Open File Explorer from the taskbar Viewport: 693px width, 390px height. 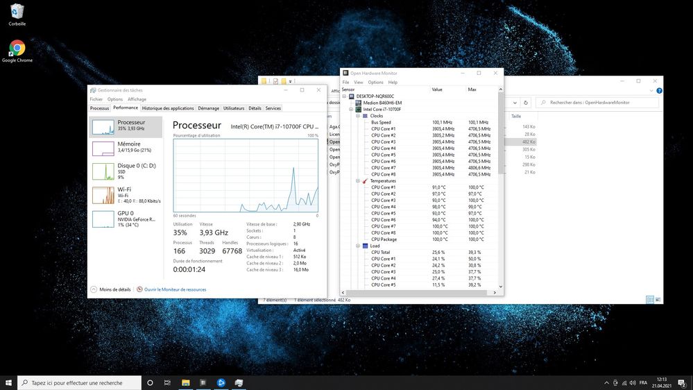tap(186, 382)
